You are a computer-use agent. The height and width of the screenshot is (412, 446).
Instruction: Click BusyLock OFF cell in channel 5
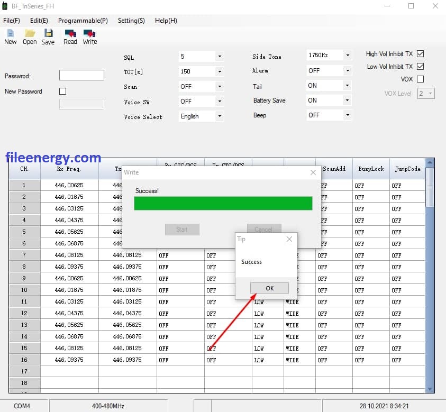[371, 232]
